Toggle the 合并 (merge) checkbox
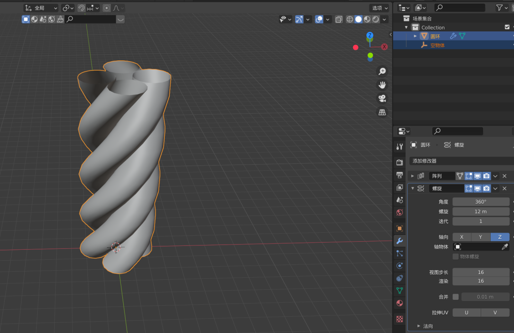This screenshot has width=514, height=333. 455,297
